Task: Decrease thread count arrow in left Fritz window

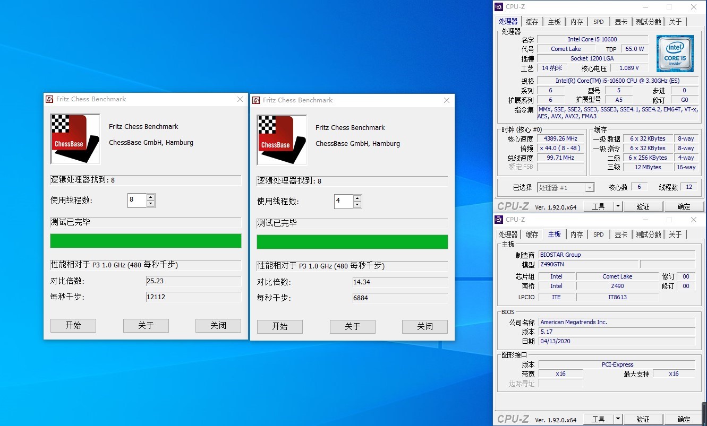Action: point(151,204)
